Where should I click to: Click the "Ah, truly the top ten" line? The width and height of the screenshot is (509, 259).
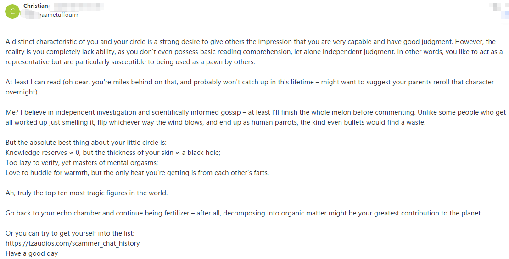[x=87, y=193]
